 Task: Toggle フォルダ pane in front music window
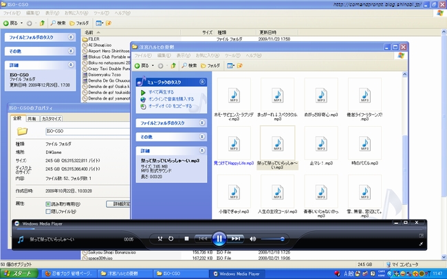[x=210, y=66]
